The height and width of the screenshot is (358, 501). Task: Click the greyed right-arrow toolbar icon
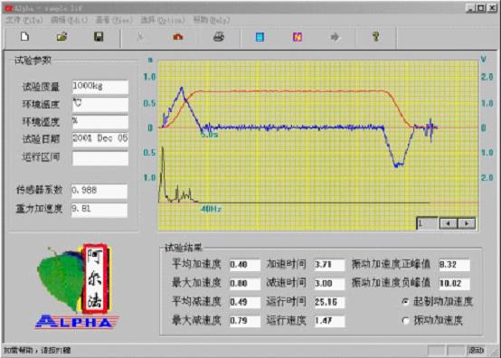tap(335, 37)
